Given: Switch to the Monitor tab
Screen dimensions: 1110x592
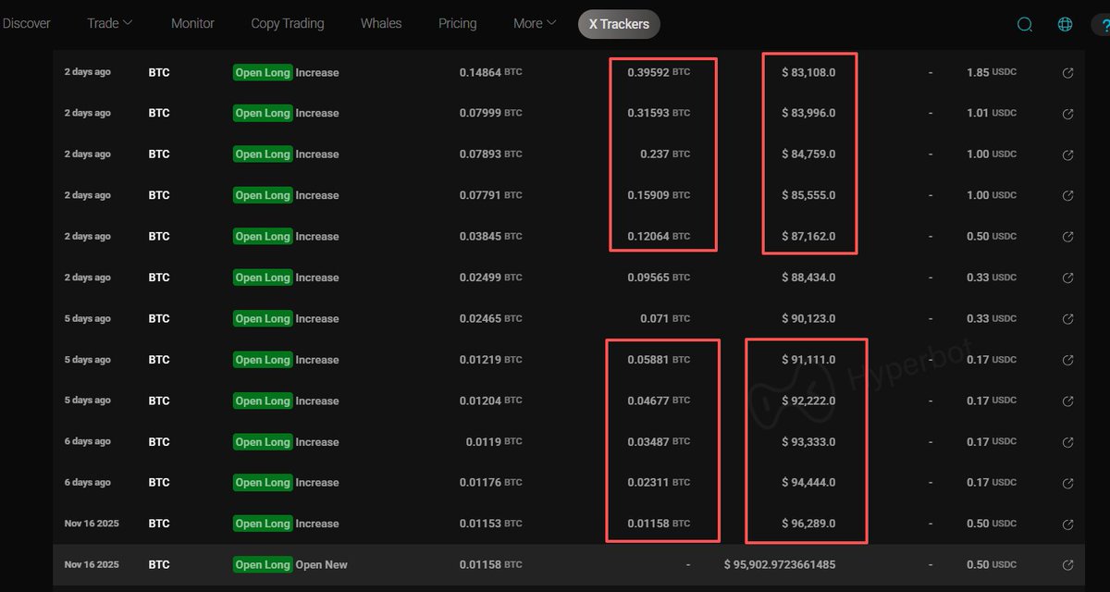Looking at the screenshot, I should (192, 23).
